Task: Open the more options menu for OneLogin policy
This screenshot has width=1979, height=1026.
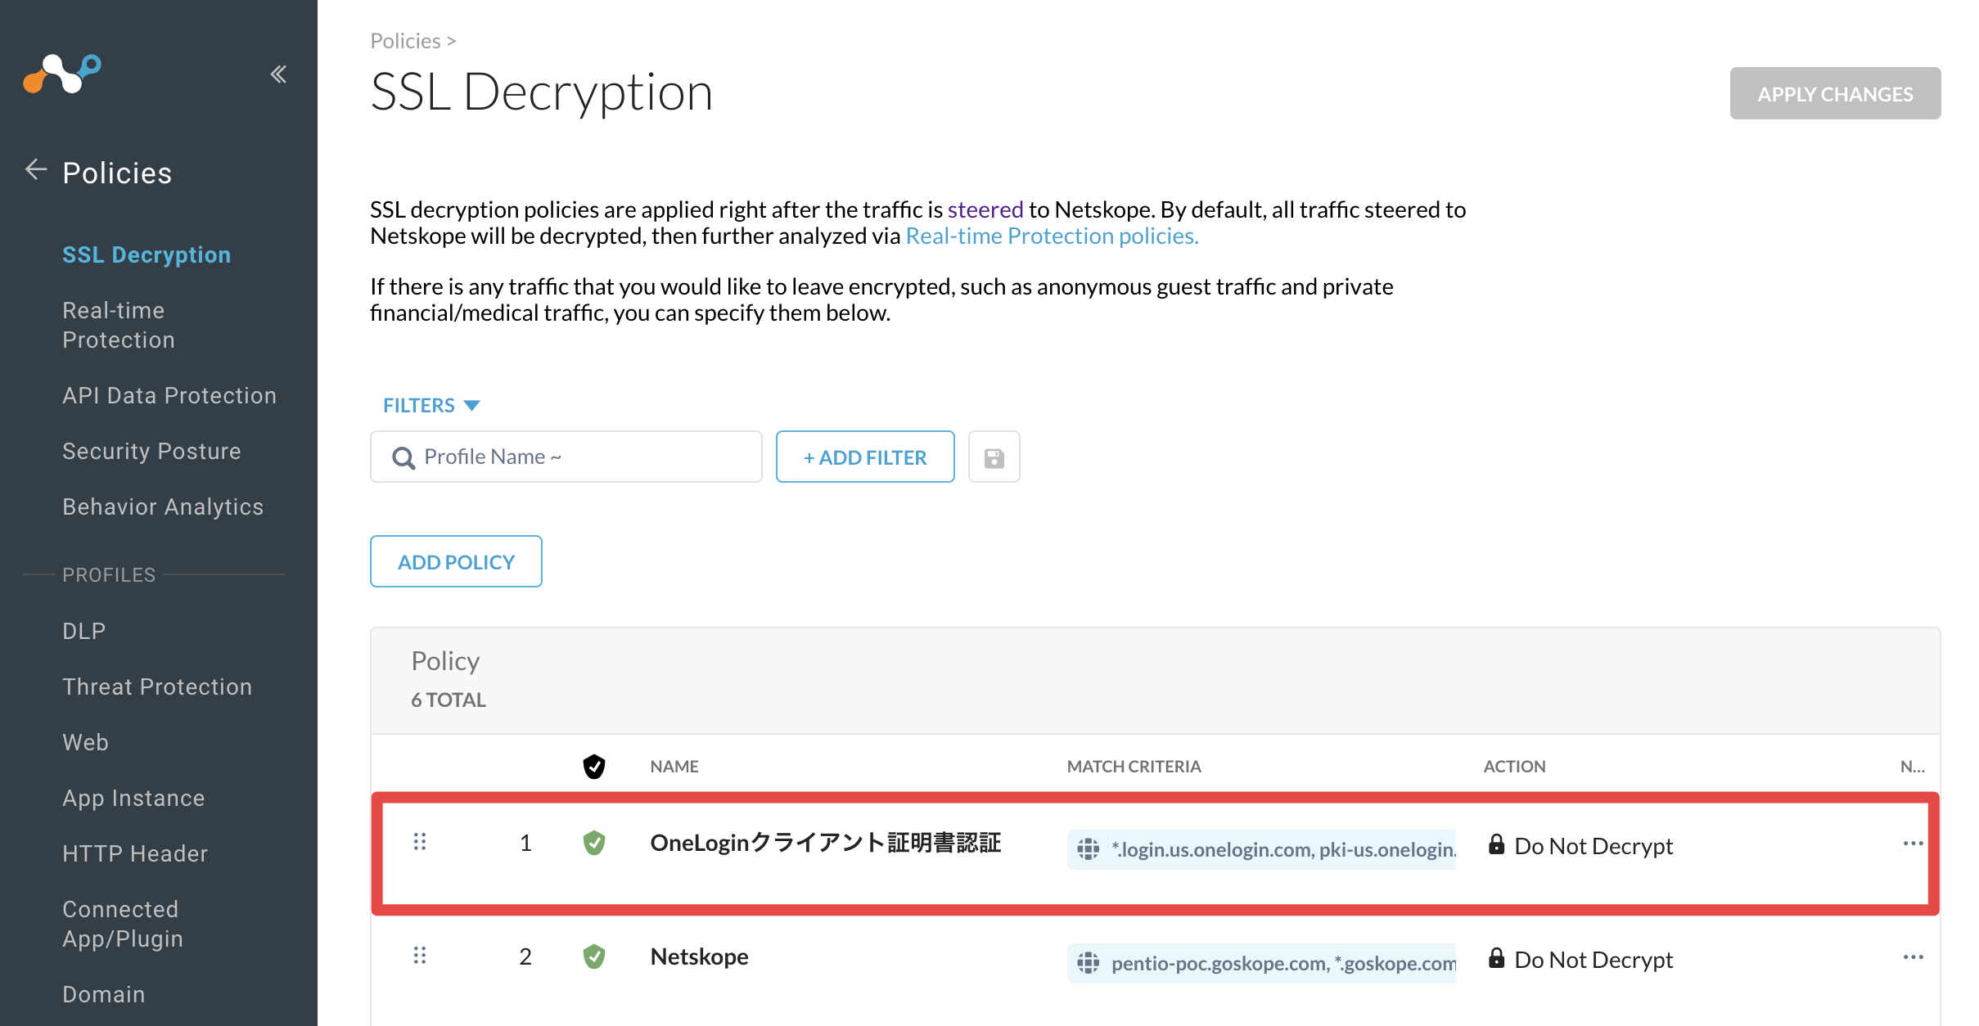Action: pyautogui.click(x=1913, y=844)
